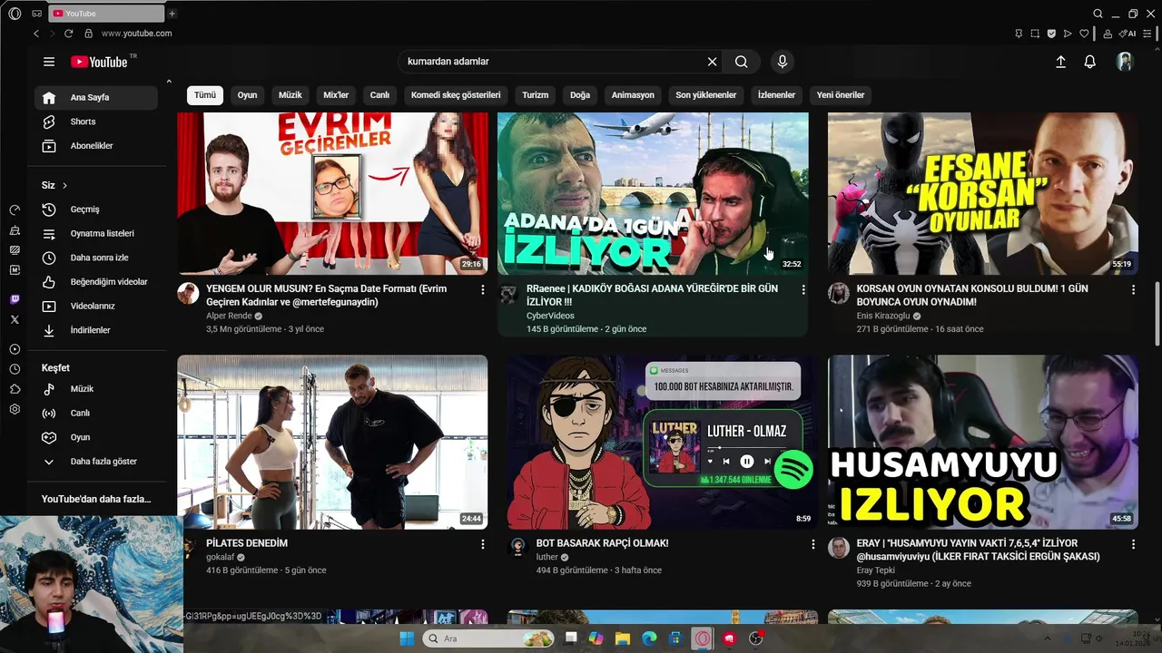Start voice search with microphone icon
Image resolution: width=1162 pixels, height=653 pixels.
point(783,62)
